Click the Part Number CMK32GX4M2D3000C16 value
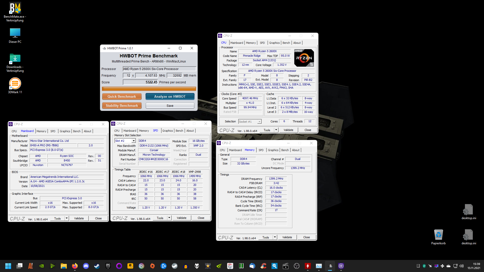 pos(154,159)
